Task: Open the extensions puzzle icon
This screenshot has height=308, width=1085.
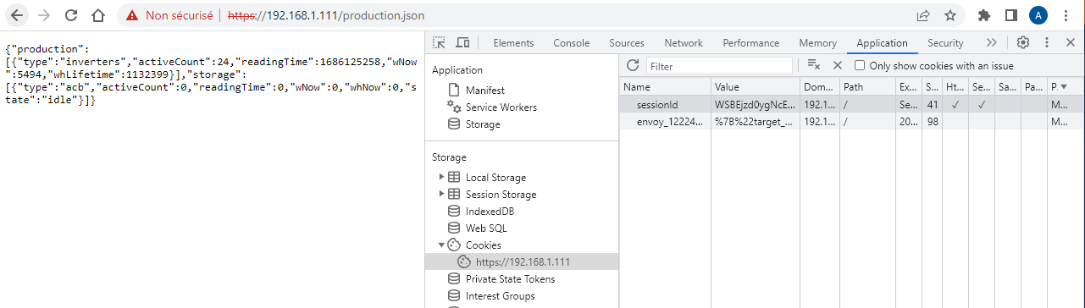Action: pyautogui.click(x=984, y=15)
